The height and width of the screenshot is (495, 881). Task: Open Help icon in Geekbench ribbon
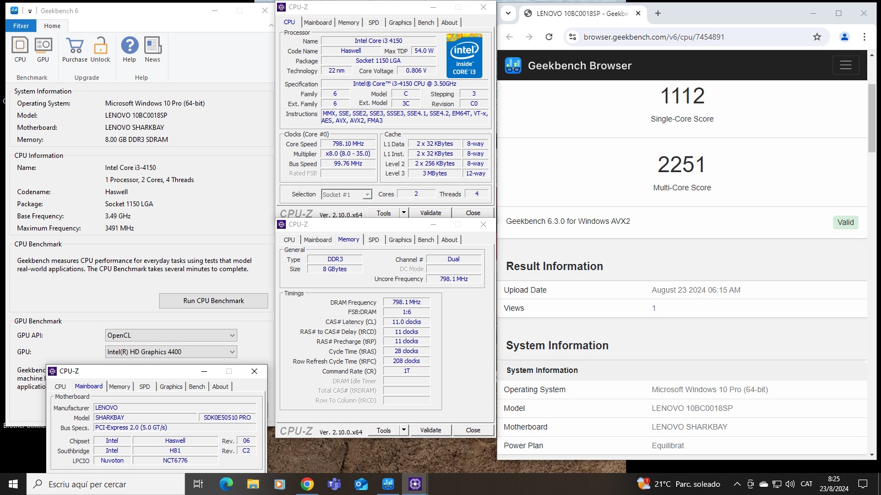(129, 50)
